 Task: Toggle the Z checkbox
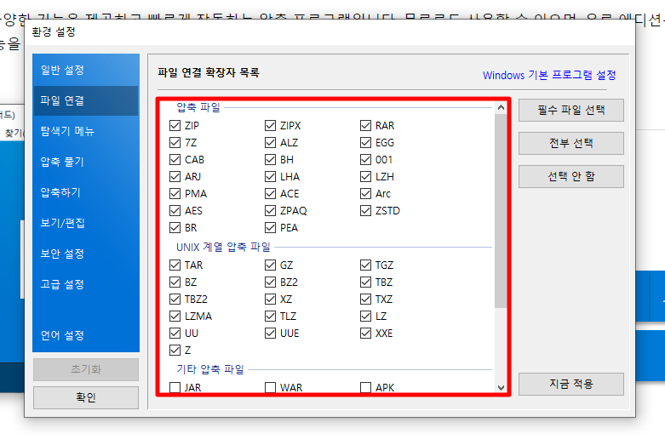click(175, 350)
